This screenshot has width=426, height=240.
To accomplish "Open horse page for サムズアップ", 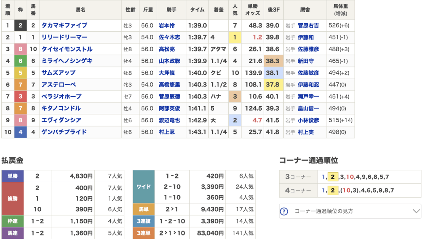I will coord(58,73).
